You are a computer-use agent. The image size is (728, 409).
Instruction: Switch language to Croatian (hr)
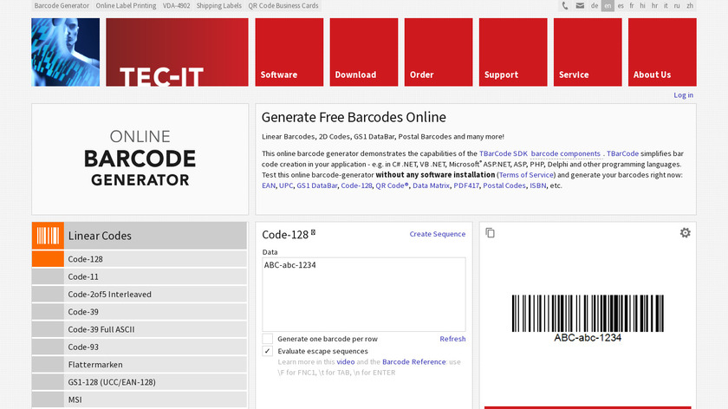click(x=654, y=5)
